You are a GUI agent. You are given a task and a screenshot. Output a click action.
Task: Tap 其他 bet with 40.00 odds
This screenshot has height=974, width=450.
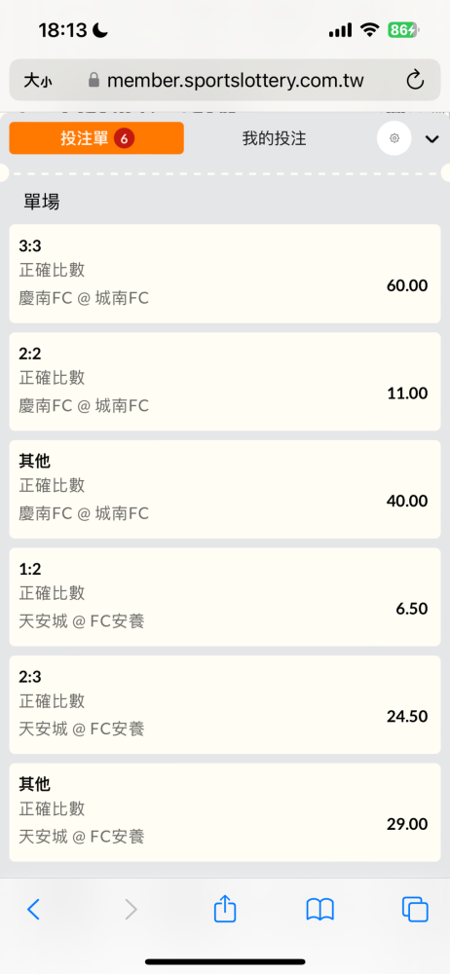[225, 490]
